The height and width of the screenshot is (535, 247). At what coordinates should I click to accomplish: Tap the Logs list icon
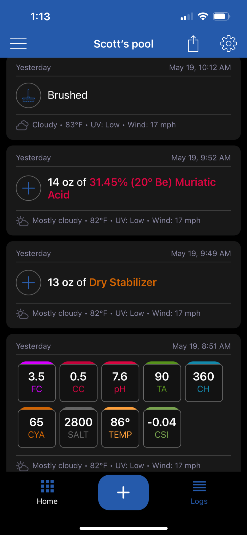tap(199, 486)
